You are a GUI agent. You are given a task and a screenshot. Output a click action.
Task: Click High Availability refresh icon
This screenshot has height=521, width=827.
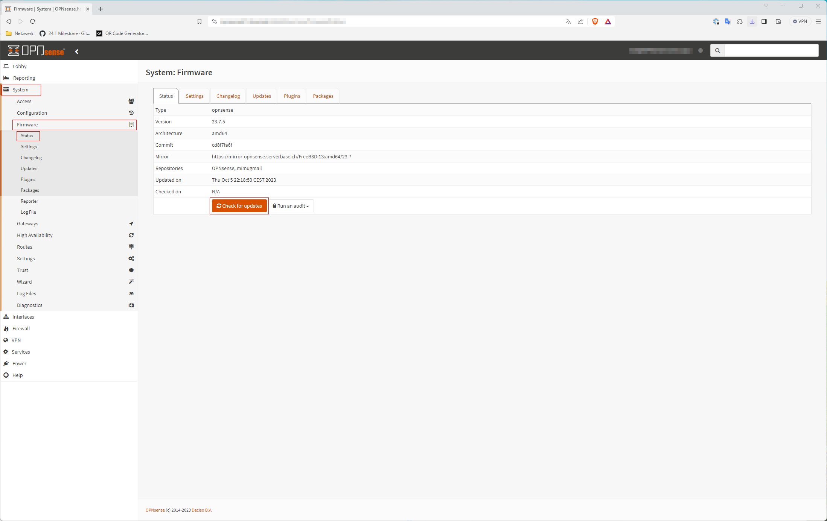coord(131,235)
